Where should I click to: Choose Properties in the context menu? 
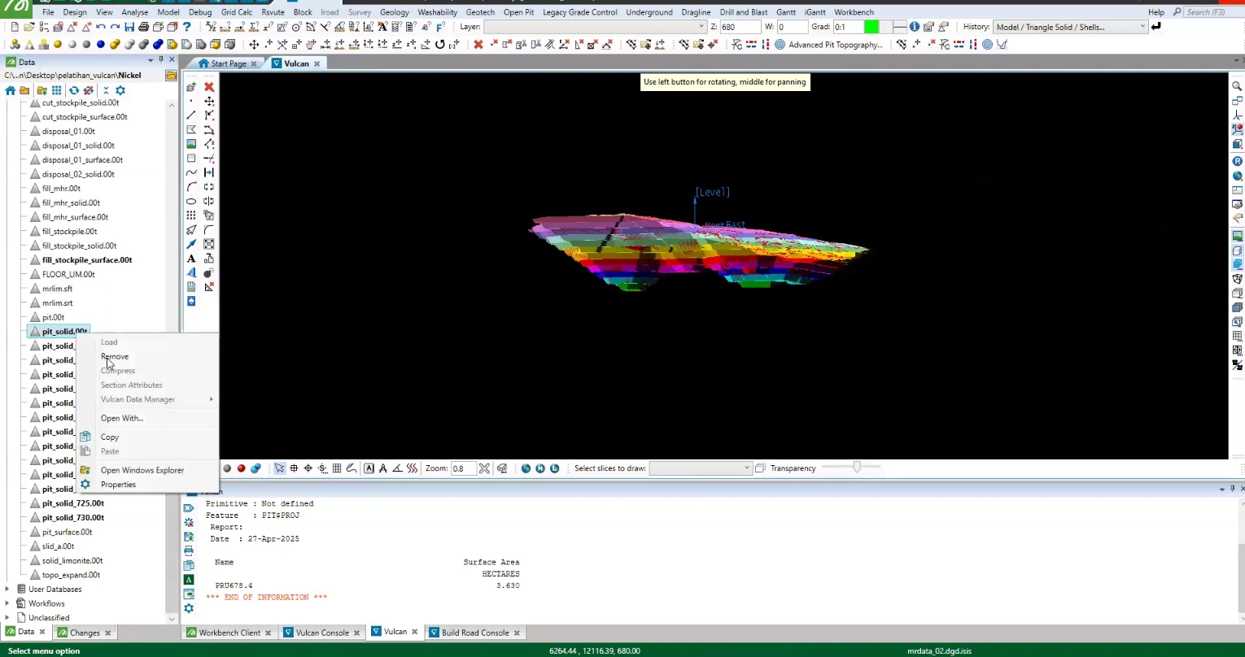click(118, 485)
